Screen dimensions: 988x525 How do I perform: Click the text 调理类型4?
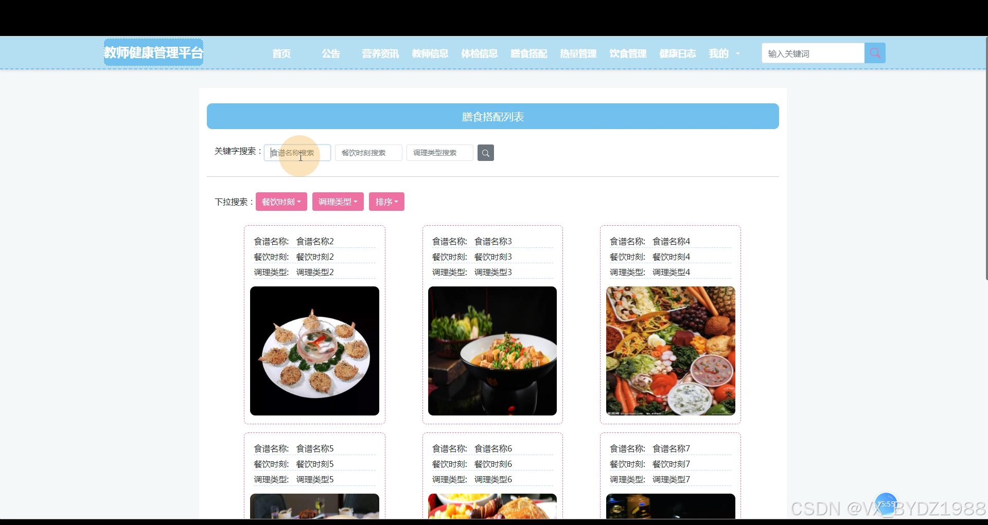[671, 272]
